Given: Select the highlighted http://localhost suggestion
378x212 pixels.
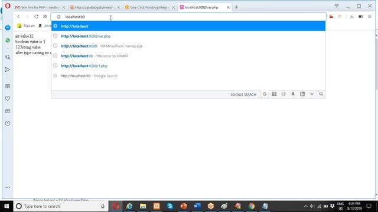Looking at the screenshot, I should [188, 26].
